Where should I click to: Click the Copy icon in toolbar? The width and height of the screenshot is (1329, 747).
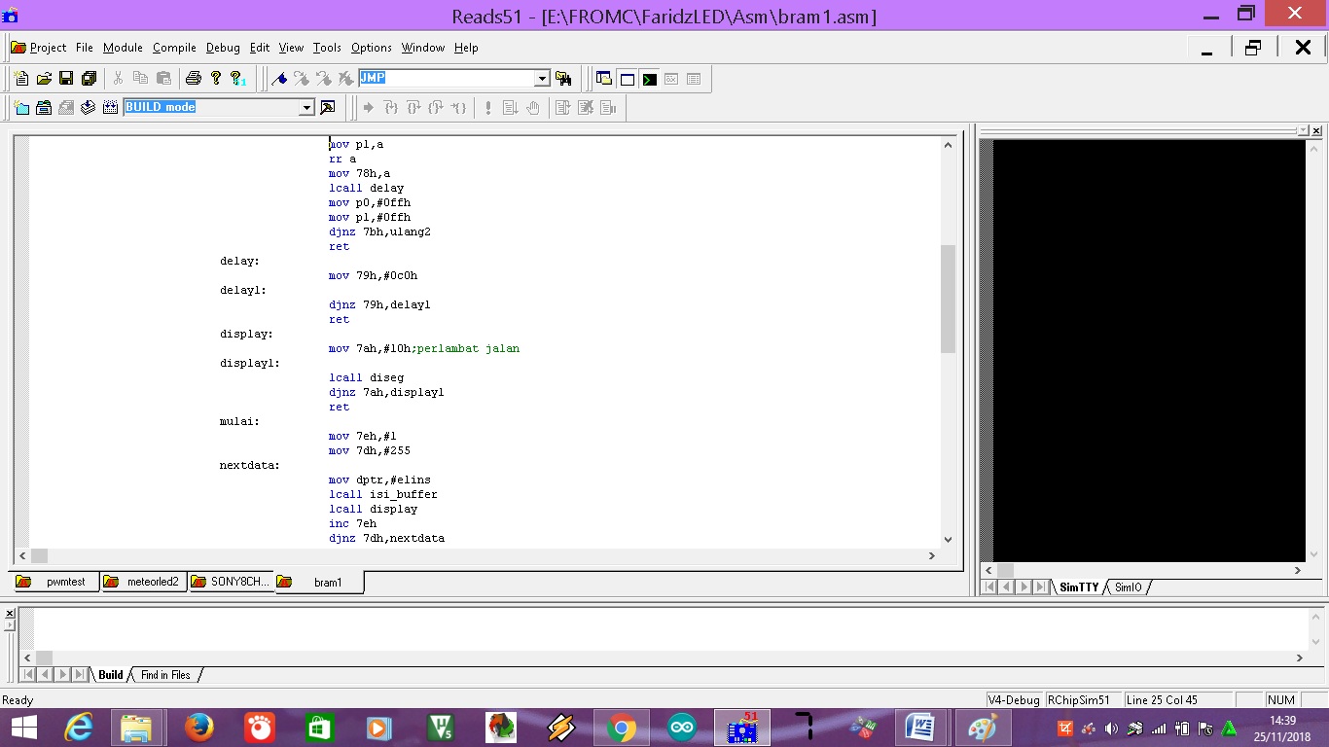(141, 79)
